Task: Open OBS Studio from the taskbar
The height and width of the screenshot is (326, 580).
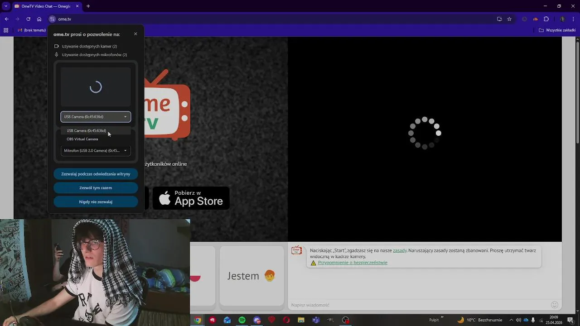Action: pyautogui.click(x=345, y=320)
